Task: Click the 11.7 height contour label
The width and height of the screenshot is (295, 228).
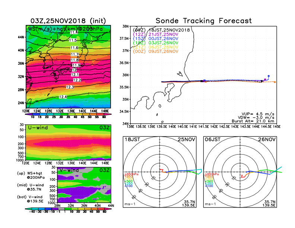Action: (74, 54)
